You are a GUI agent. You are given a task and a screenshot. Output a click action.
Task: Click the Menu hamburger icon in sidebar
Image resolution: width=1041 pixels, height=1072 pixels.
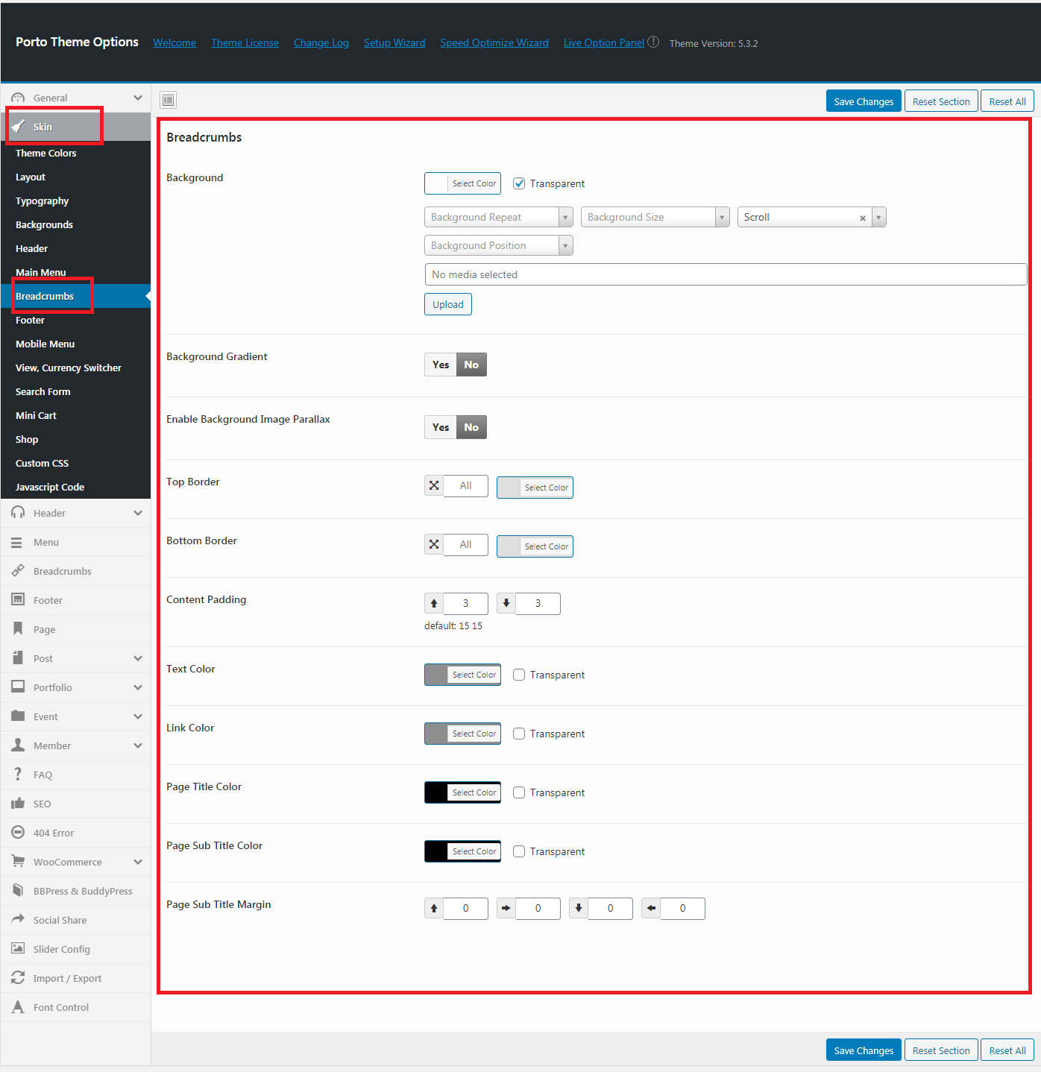(16, 542)
